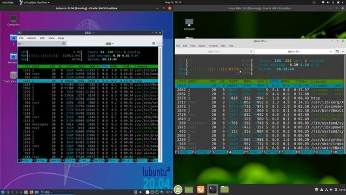
Task: Launch Firefox from the Mint panel
Action: 201,190
